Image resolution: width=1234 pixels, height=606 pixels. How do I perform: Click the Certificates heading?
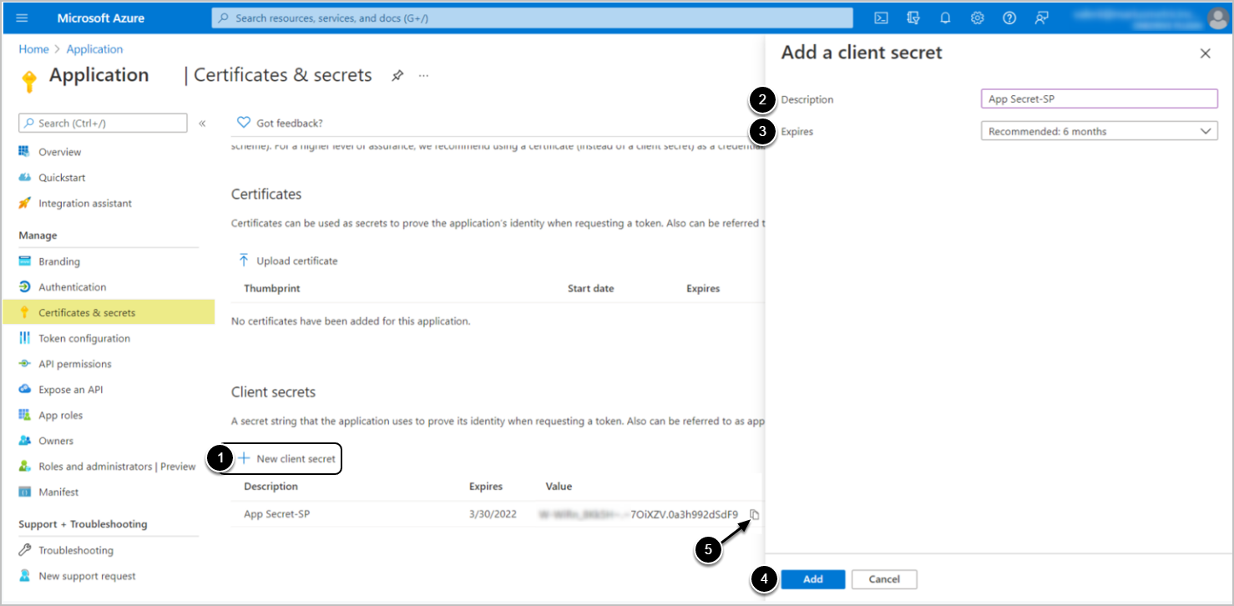point(266,194)
